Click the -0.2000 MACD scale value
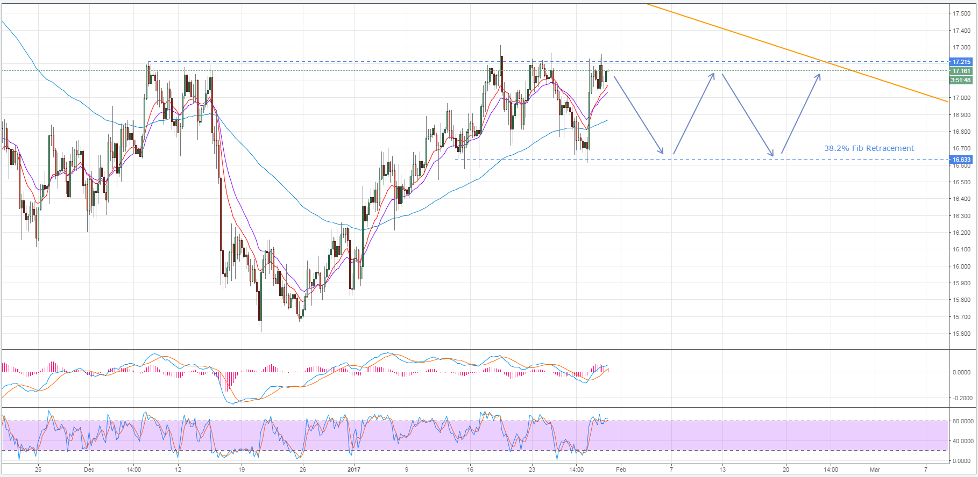Screen dimensions: 978x477 coord(962,398)
